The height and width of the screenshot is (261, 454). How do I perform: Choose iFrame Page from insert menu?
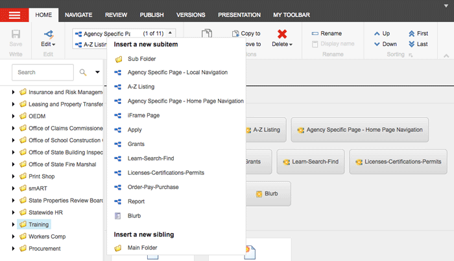click(143, 116)
